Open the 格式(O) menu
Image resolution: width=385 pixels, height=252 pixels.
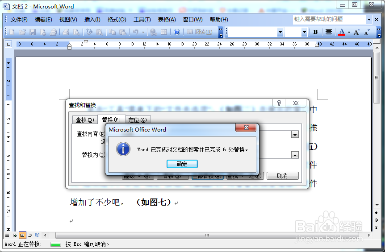point(117,20)
